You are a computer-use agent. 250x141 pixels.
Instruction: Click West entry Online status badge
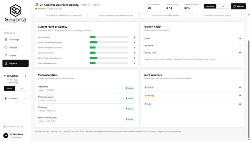click(130, 88)
